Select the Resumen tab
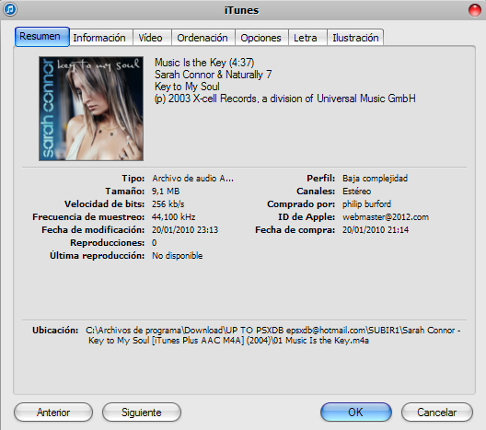Image resolution: width=486 pixels, height=430 pixels. 42,37
